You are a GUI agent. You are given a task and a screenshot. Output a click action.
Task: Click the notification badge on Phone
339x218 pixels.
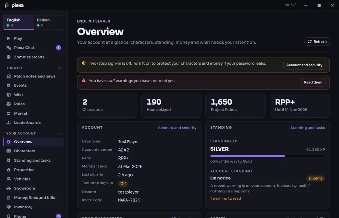click(x=59, y=216)
